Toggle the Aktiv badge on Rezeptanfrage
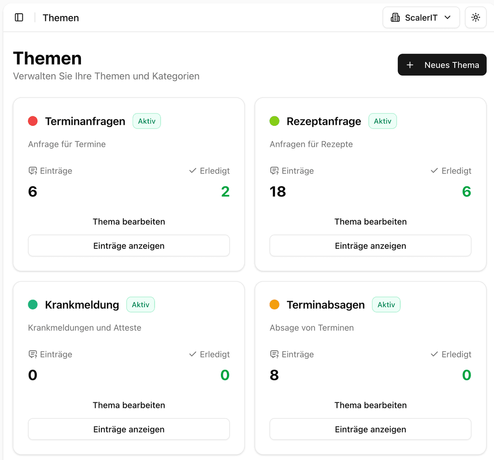The height and width of the screenshot is (460, 494). [x=382, y=121]
